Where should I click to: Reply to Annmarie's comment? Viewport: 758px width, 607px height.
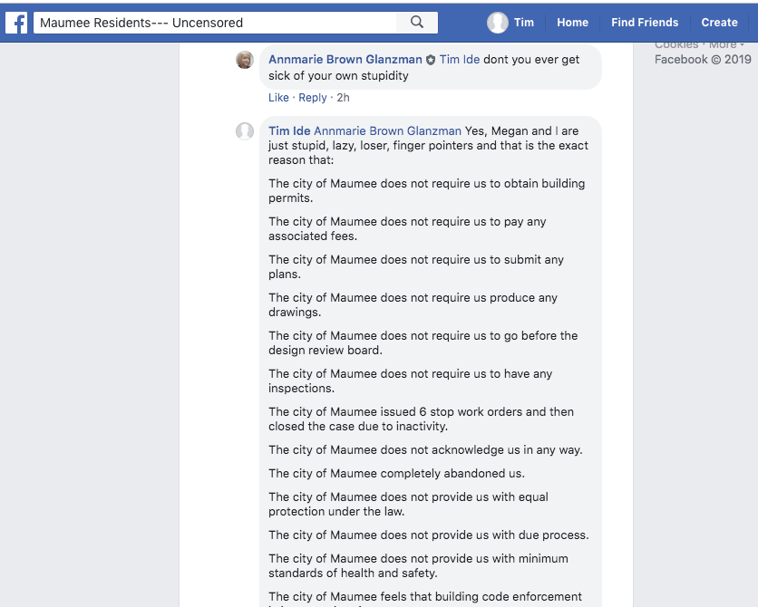(313, 98)
